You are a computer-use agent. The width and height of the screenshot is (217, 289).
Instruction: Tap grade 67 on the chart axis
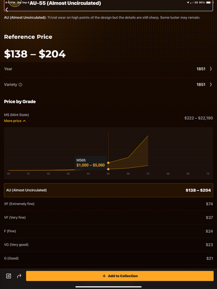(148, 173)
